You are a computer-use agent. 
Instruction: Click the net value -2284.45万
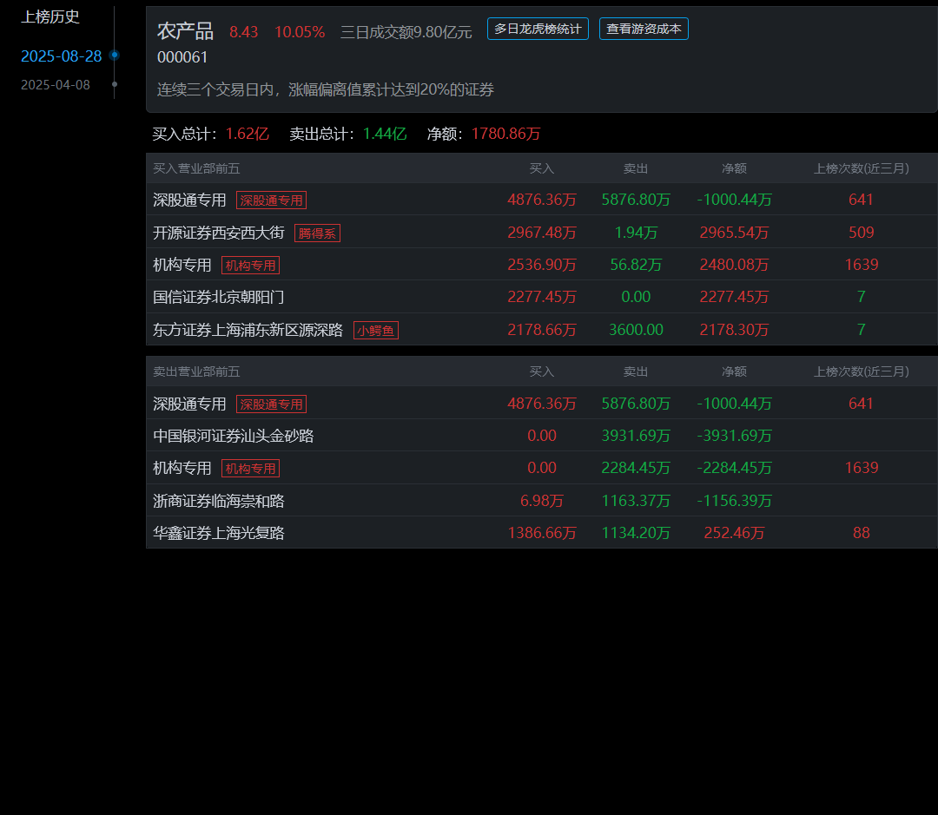coord(734,468)
